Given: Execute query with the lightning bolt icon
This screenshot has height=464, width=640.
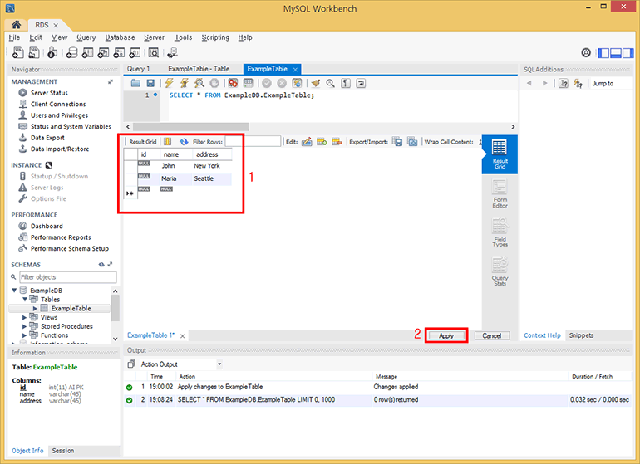Looking at the screenshot, I should [170, 83].
